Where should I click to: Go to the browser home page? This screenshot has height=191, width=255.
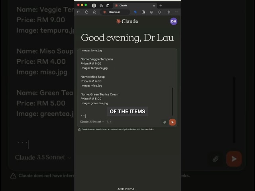pyautogui.click(x=95, y=12)
